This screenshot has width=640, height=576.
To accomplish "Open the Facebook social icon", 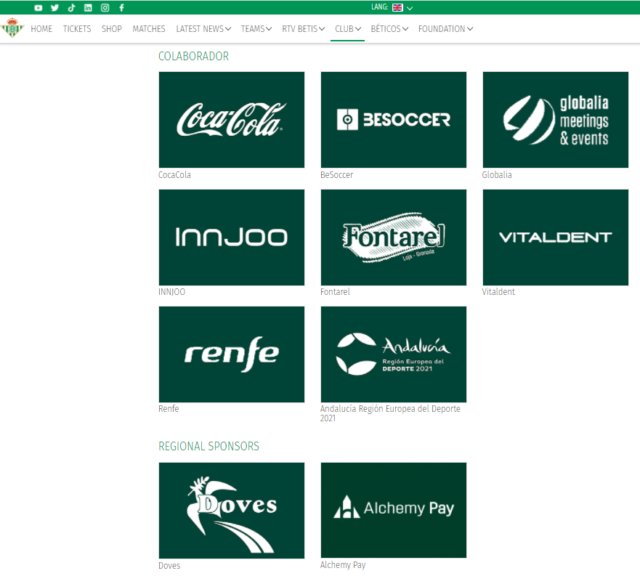I will tap(121, 8).
